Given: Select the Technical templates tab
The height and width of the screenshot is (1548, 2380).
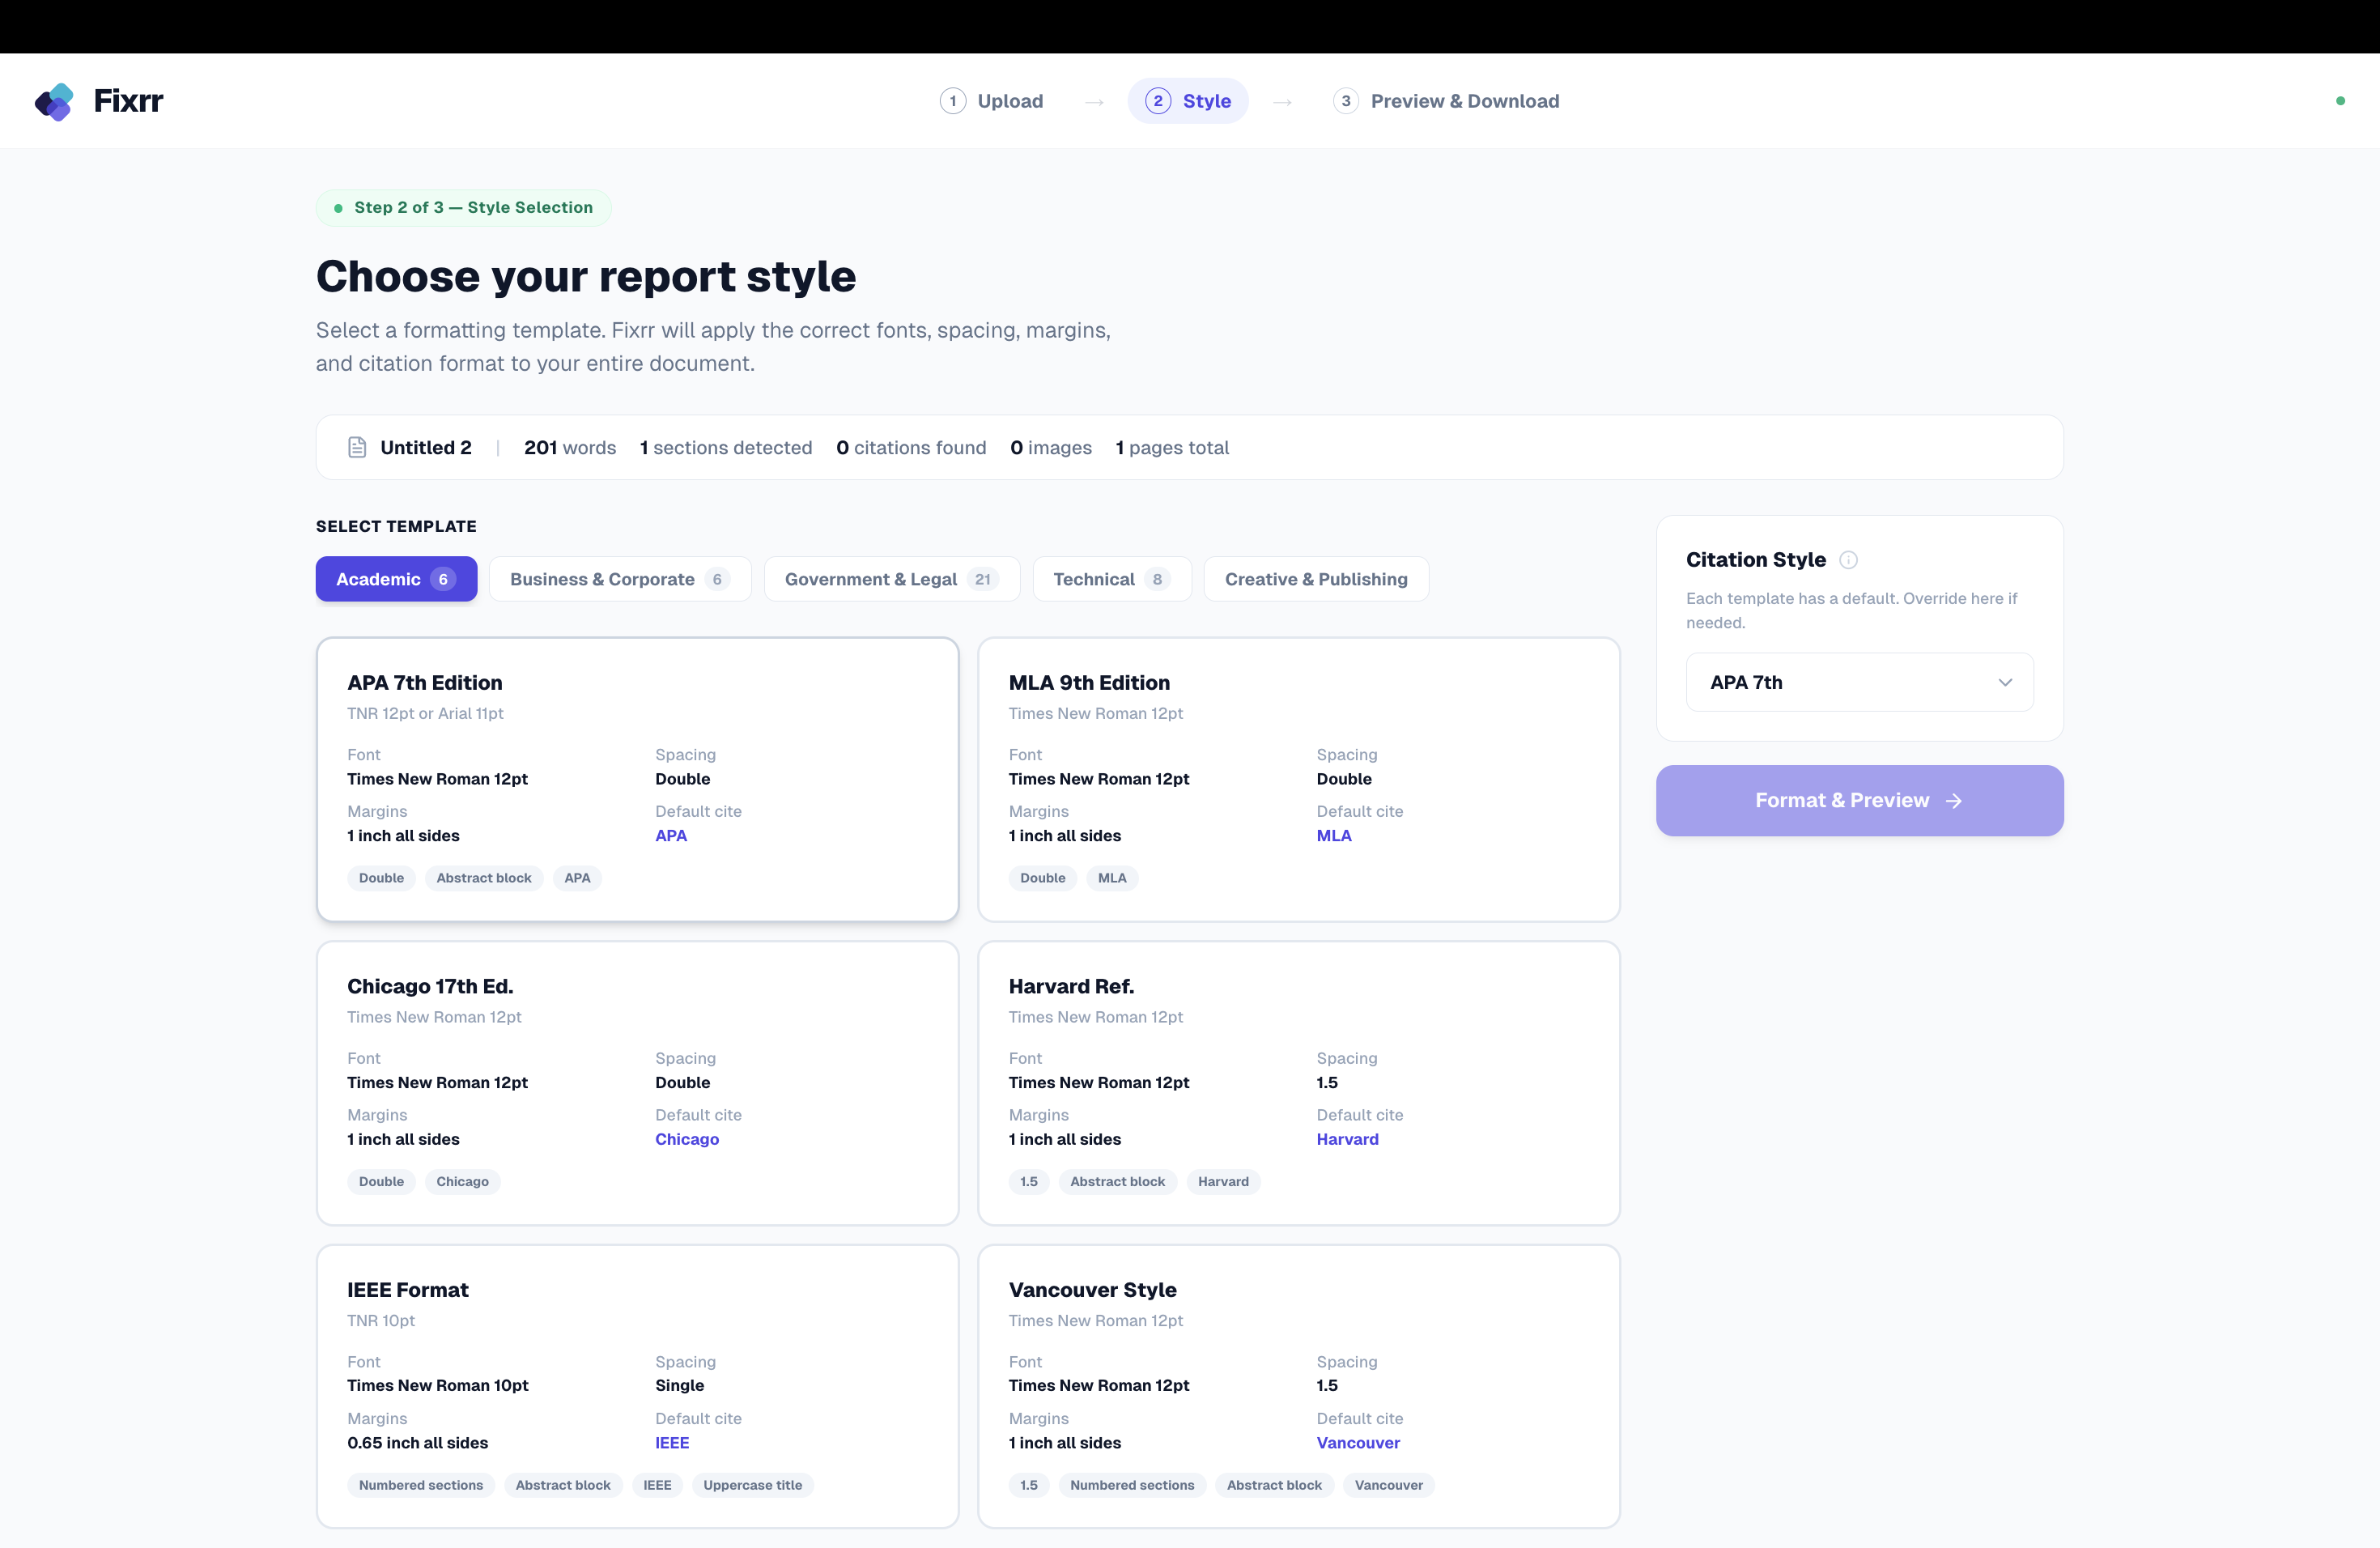Looking at the screenshot, I should pos(1111,579).
